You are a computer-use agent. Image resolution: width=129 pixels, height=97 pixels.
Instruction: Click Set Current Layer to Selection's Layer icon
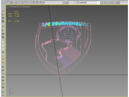pos(112,2)
